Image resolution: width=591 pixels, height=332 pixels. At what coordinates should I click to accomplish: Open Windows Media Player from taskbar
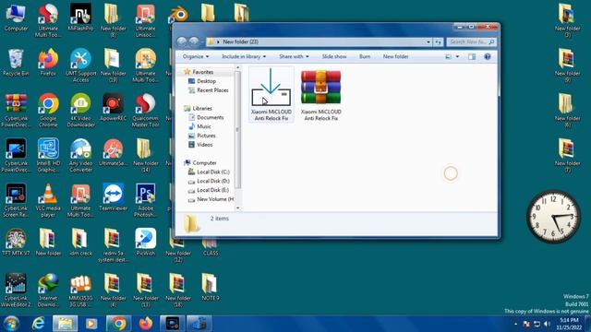click(91, 324)
